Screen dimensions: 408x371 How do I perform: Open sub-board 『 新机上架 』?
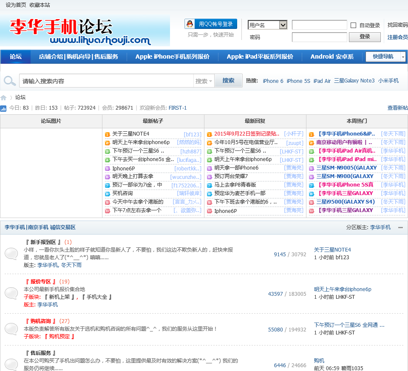click(x=59, y=297)
